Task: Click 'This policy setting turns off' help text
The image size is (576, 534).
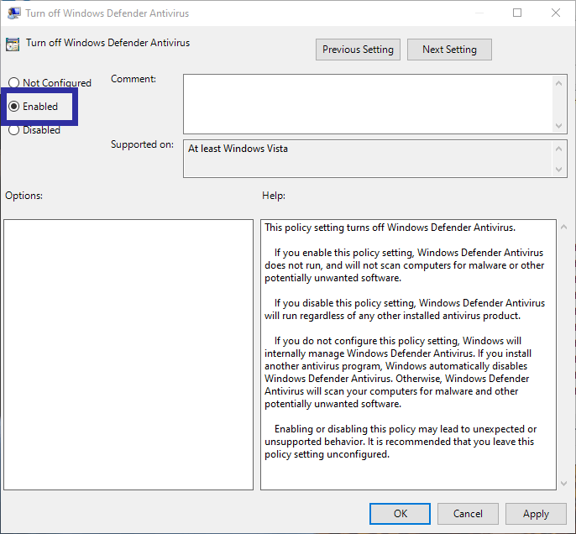Action: point(390,228)
